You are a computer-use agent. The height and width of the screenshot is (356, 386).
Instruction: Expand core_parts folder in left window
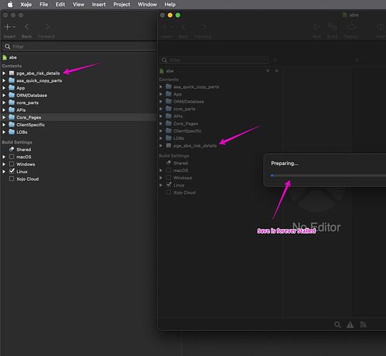4,103
